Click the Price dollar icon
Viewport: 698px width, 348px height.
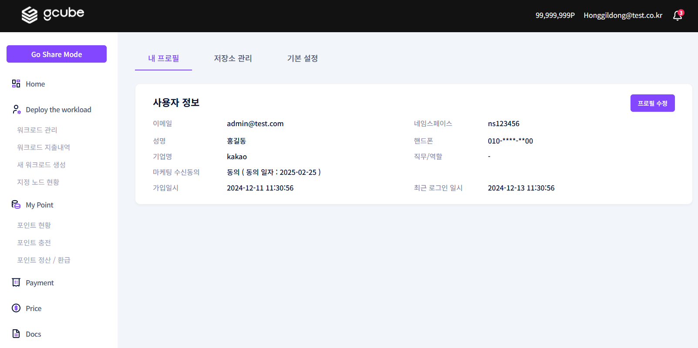tap(16, 308)
